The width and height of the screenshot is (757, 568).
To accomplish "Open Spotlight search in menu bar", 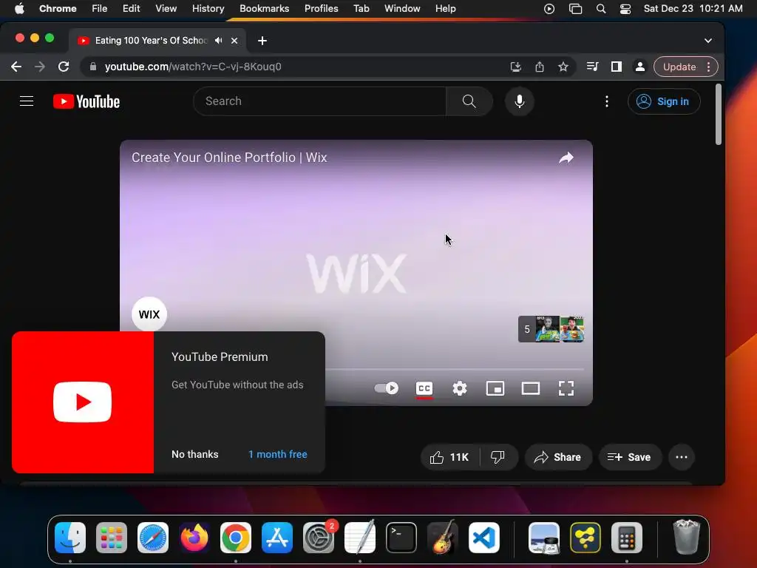I will tap(600, 8).
